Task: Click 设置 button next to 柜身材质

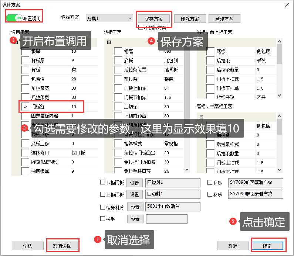Action: tap(135, 207)
